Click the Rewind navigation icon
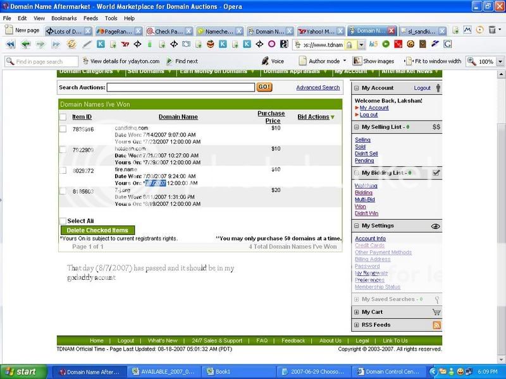Screen dimensions: 506x379 click(x=11, y=44)
